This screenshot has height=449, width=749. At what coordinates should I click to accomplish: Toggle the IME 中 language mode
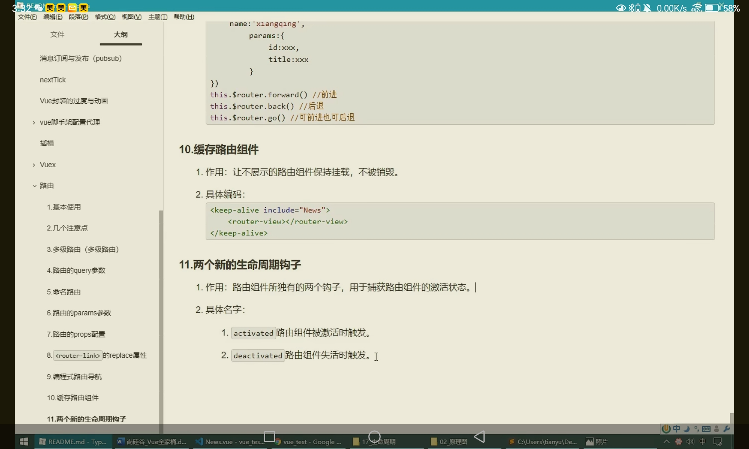pyautogui.click(x=677, y=429)
